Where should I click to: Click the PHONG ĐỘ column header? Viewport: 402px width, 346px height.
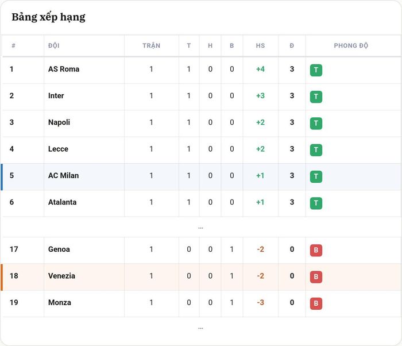click(x=351, y=45)
